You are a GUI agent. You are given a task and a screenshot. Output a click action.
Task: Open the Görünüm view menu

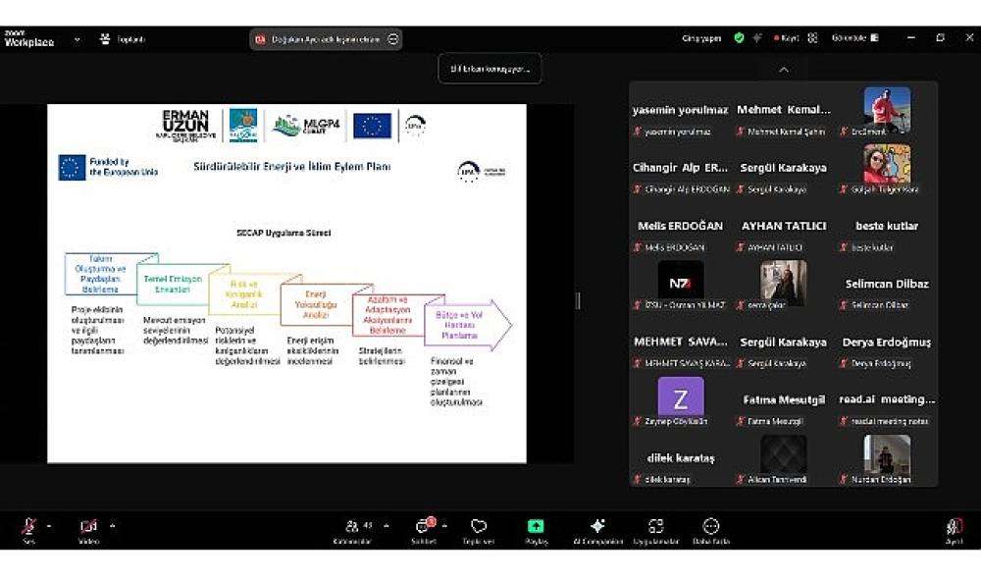point(854,38)
